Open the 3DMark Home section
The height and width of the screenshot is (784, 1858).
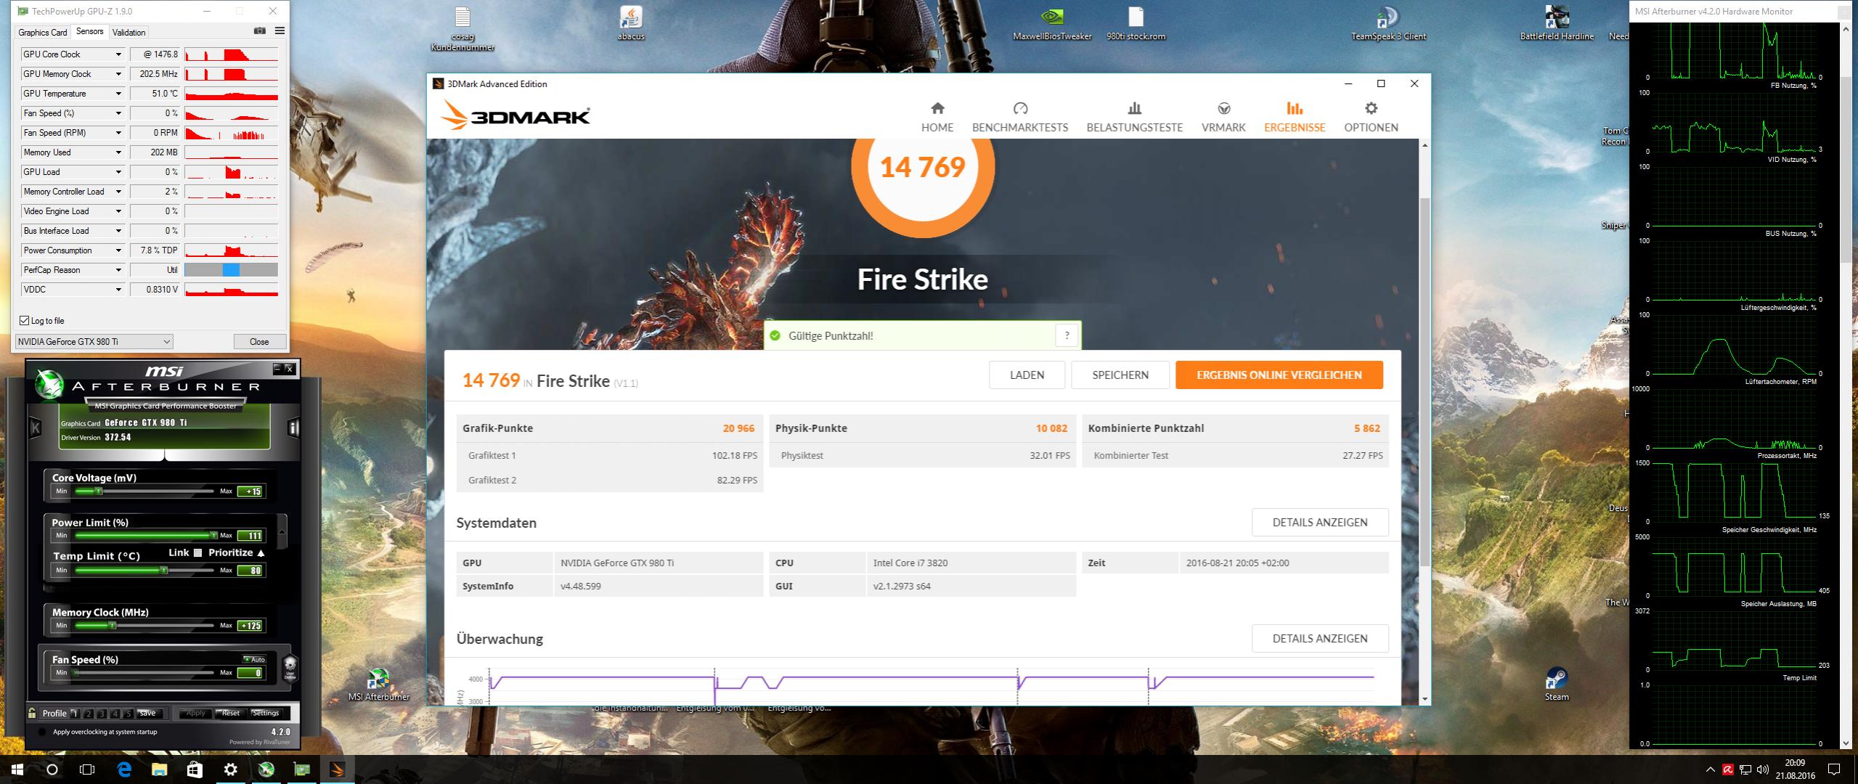click(937, 117)
